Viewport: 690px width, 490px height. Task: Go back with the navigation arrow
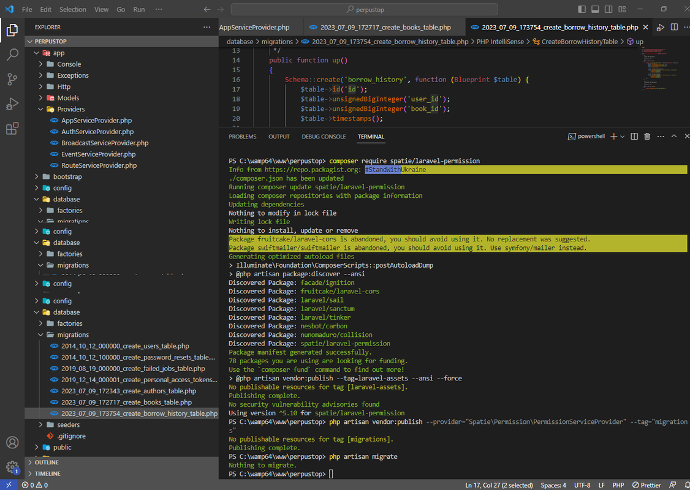click(207, 9)
